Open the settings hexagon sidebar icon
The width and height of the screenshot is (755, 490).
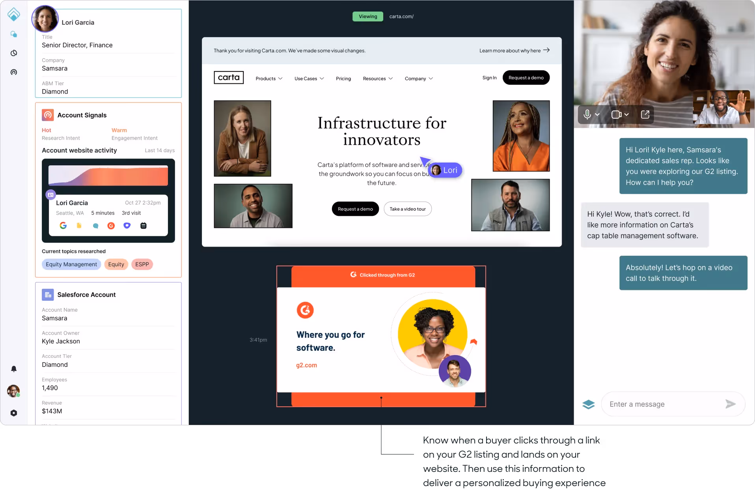(14, 413)
